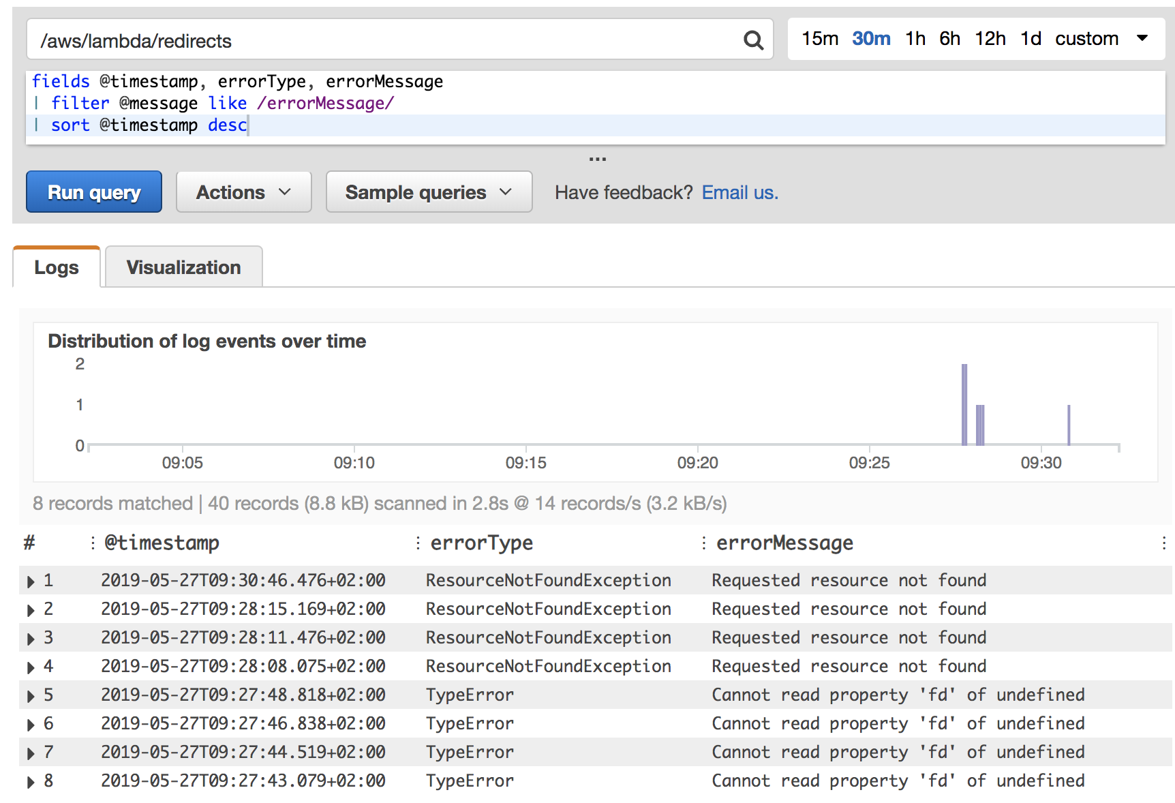Follow the Email us link
This screenshot has width=1175, height=803.
tap(740, 192)
